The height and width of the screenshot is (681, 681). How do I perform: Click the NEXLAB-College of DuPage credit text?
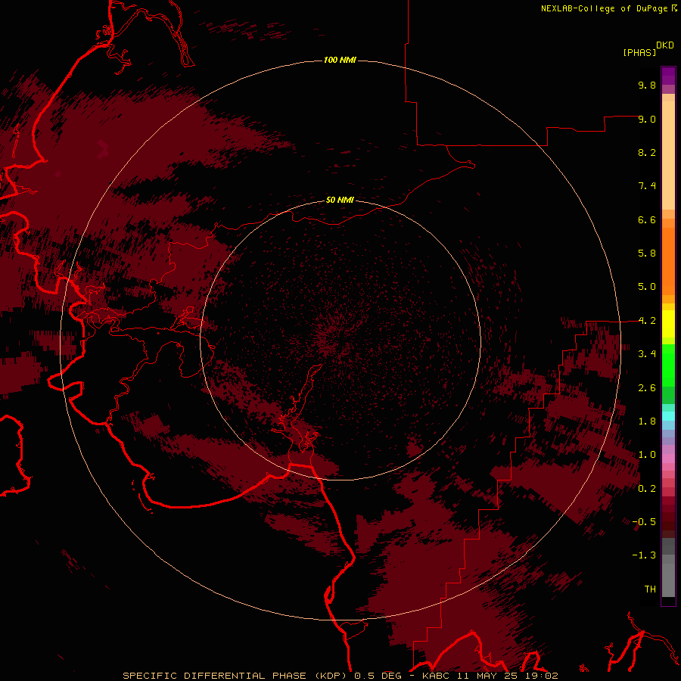point(604,8)
